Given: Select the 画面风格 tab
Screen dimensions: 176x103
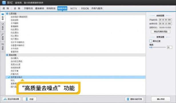Looking at the screenshot, I should (x=62, y=8).
